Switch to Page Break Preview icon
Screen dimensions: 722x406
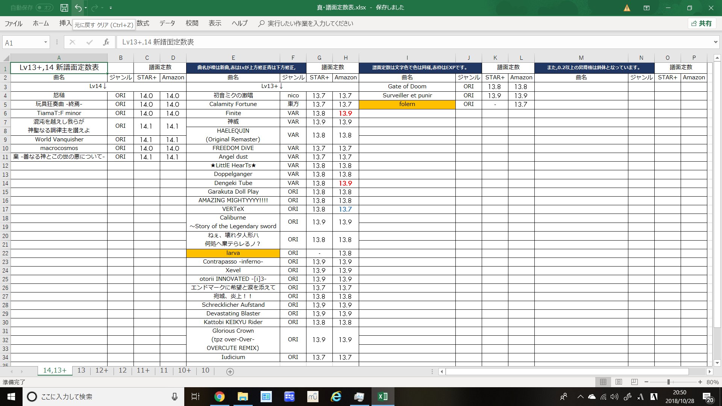[634, 382]
